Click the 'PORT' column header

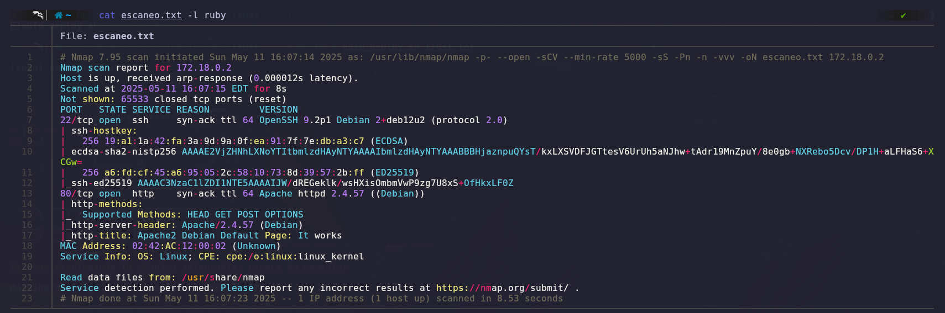(x=71, y=110)
